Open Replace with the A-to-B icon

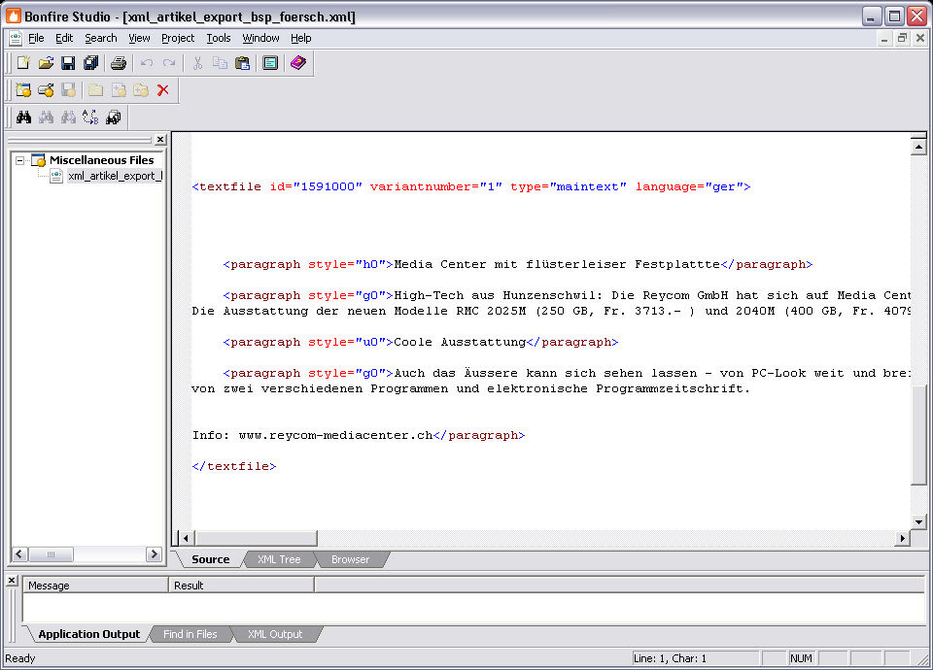pyautogui.click(x=90, y=117)
